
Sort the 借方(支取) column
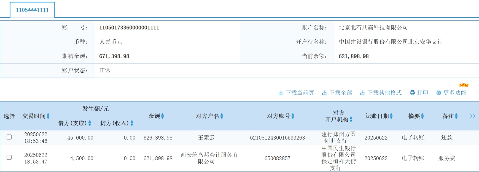click(90, 123)
